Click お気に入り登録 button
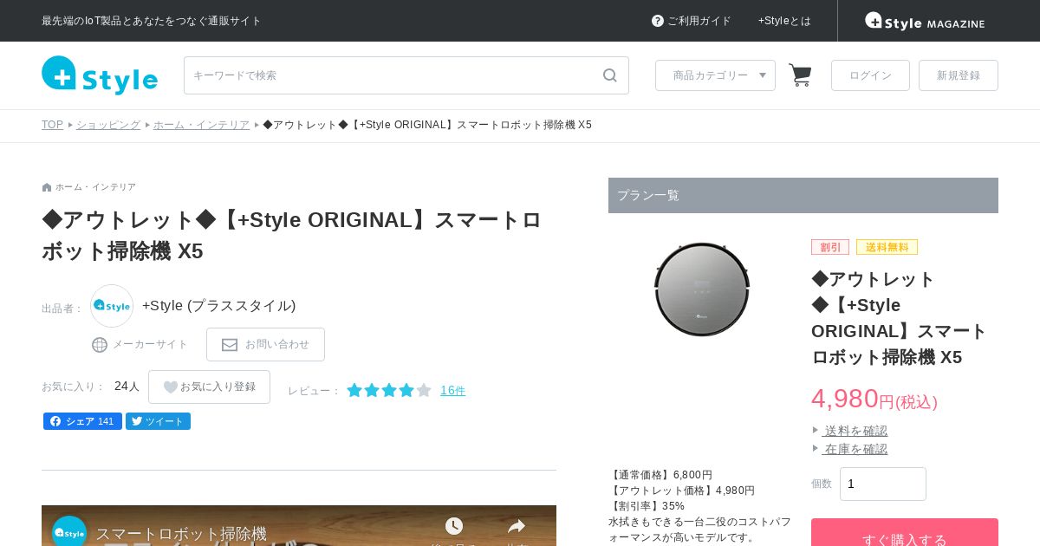The width and height of the screenshot is (1040, 546). point(209,387)
